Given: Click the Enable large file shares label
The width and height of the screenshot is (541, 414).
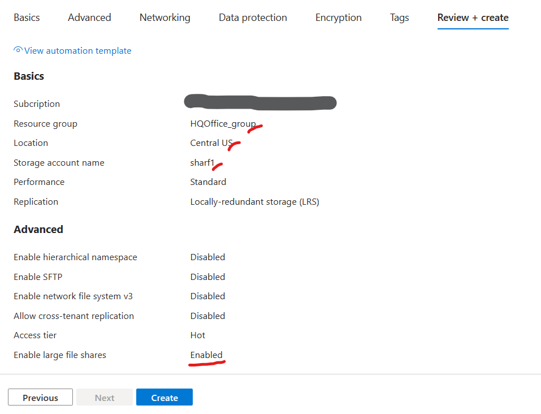Looking at the screenshot, I should click(x=60, y=355).
